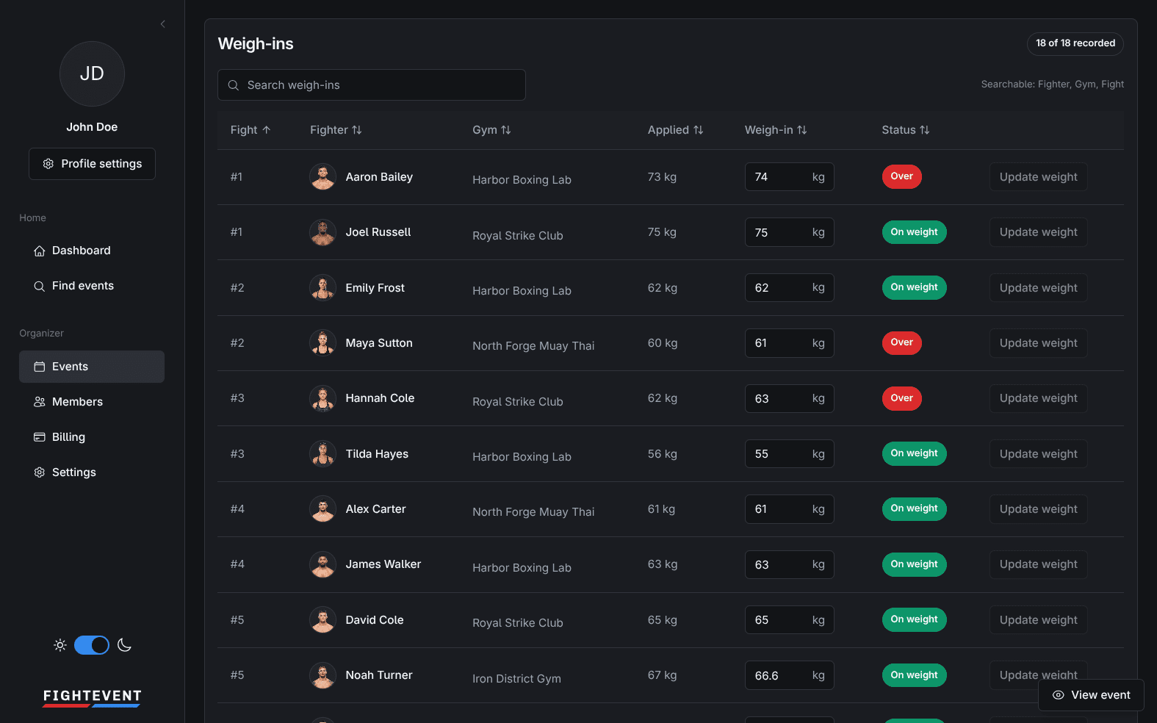Screen dimensions: 1157x723
Task: Click the On weight badge for Joel Russell
Action: coord(914,232)
